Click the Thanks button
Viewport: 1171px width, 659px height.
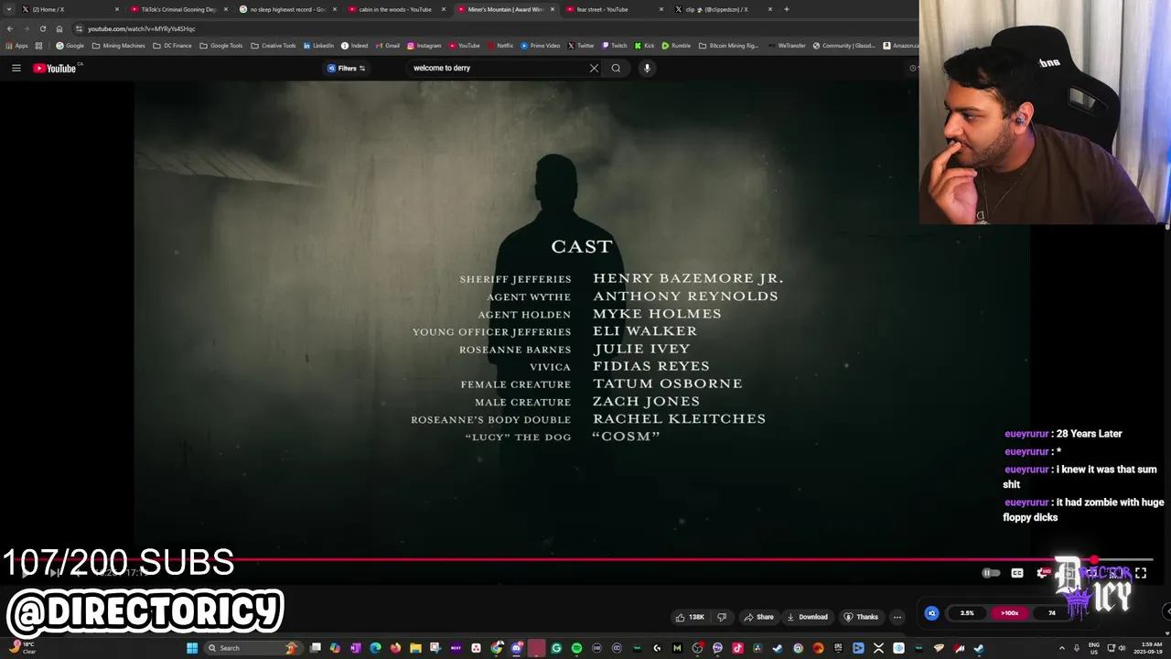pos(861,617)
